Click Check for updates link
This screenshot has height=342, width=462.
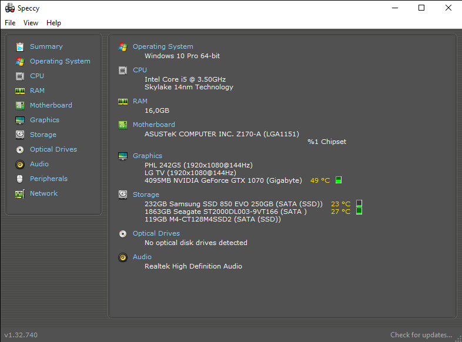(x=421, y=335)
